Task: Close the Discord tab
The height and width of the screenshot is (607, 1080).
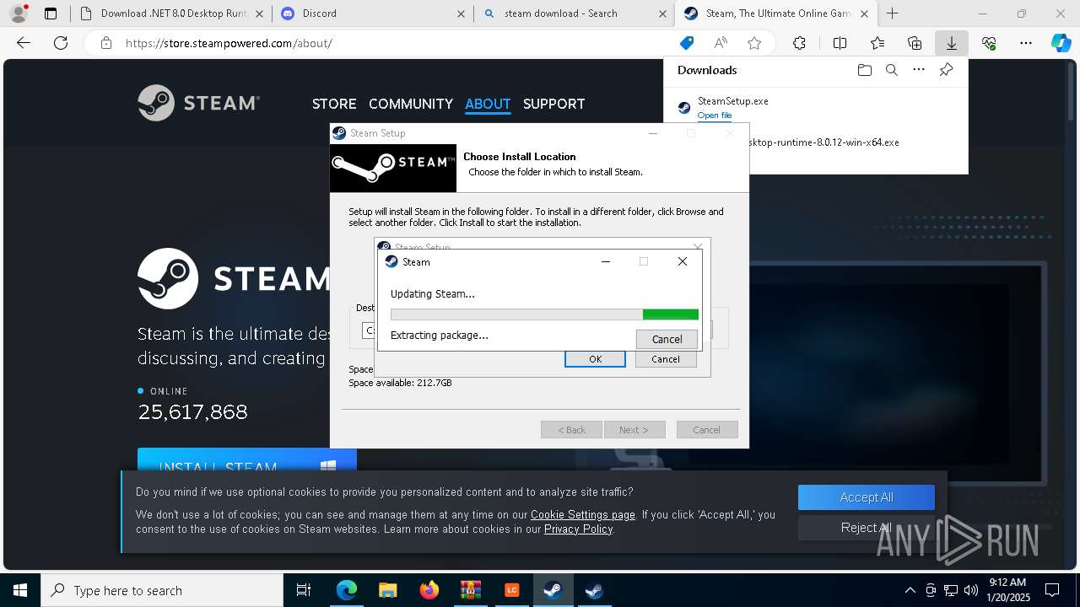Action: point(461,13)
